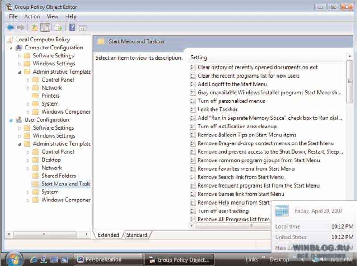Click the scroll-left arrow under the console tree
Screen dimensions: 357x266
coord(9,234)
